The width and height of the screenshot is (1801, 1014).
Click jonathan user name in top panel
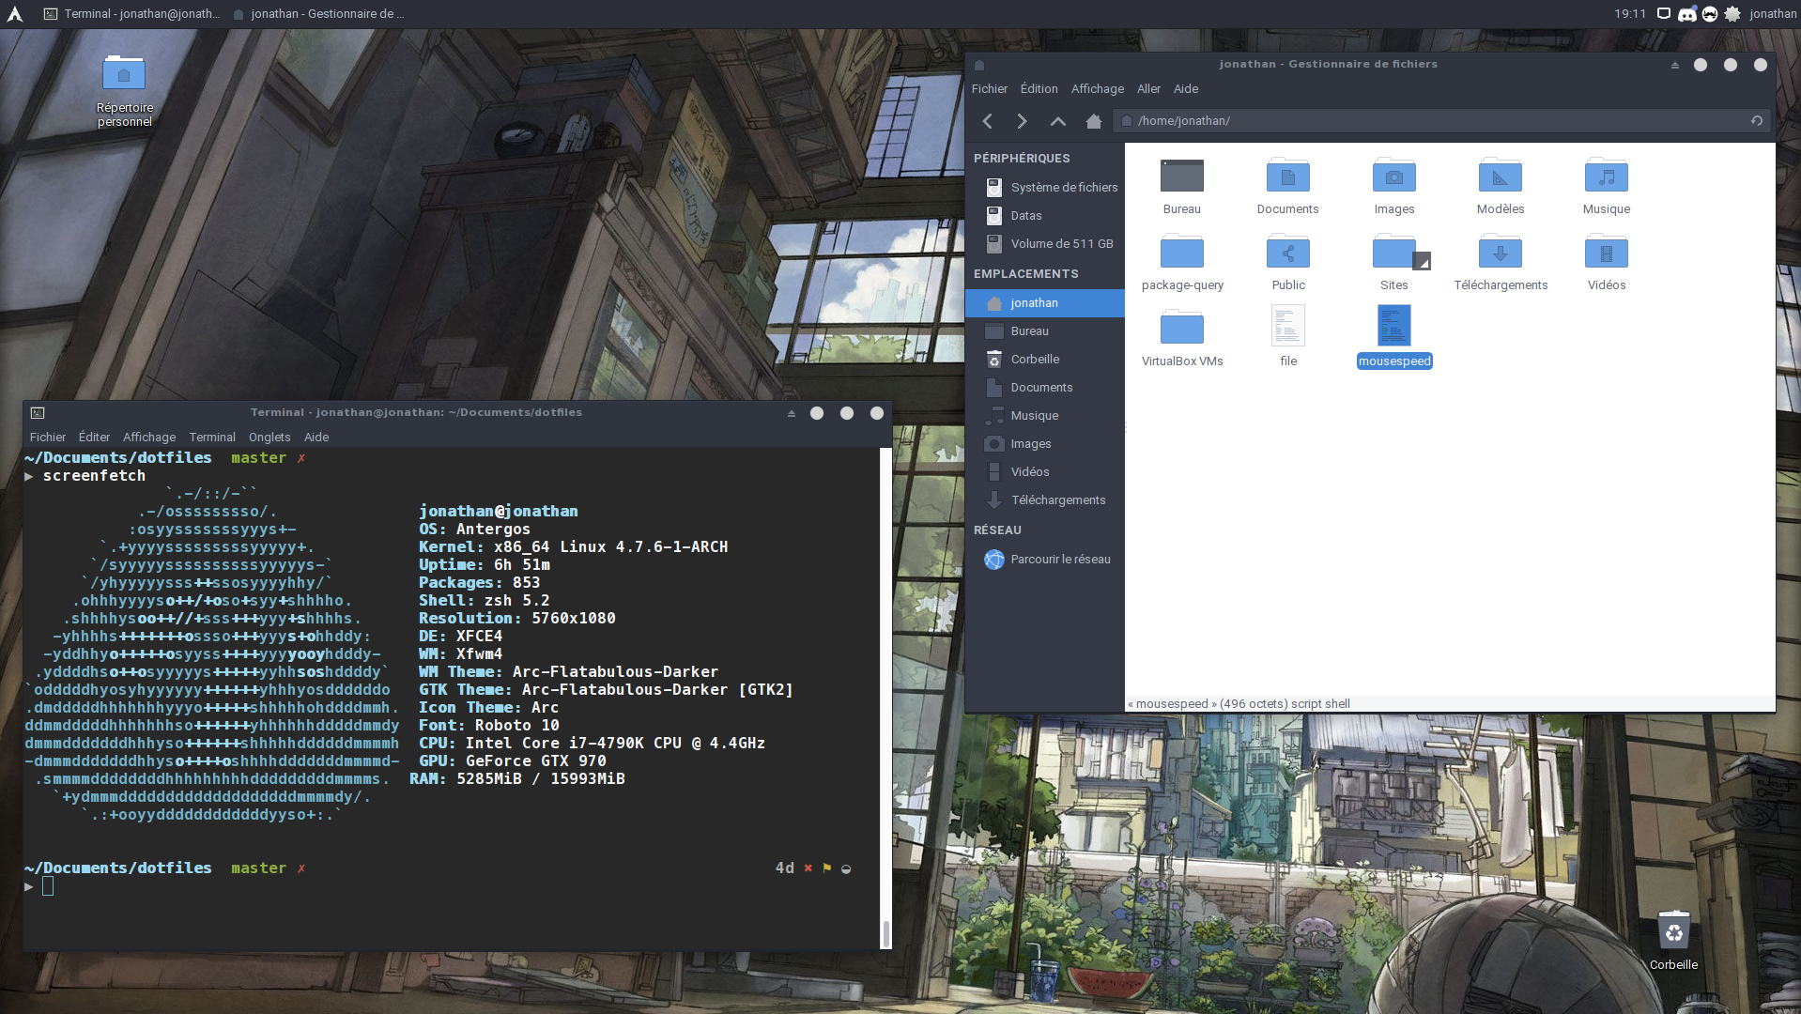click(x=1772, y=14)
